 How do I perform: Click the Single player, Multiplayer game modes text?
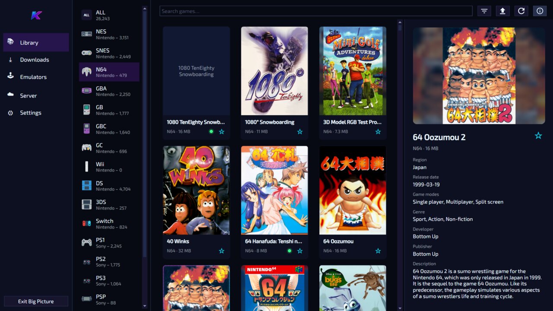tap(458, 202)
